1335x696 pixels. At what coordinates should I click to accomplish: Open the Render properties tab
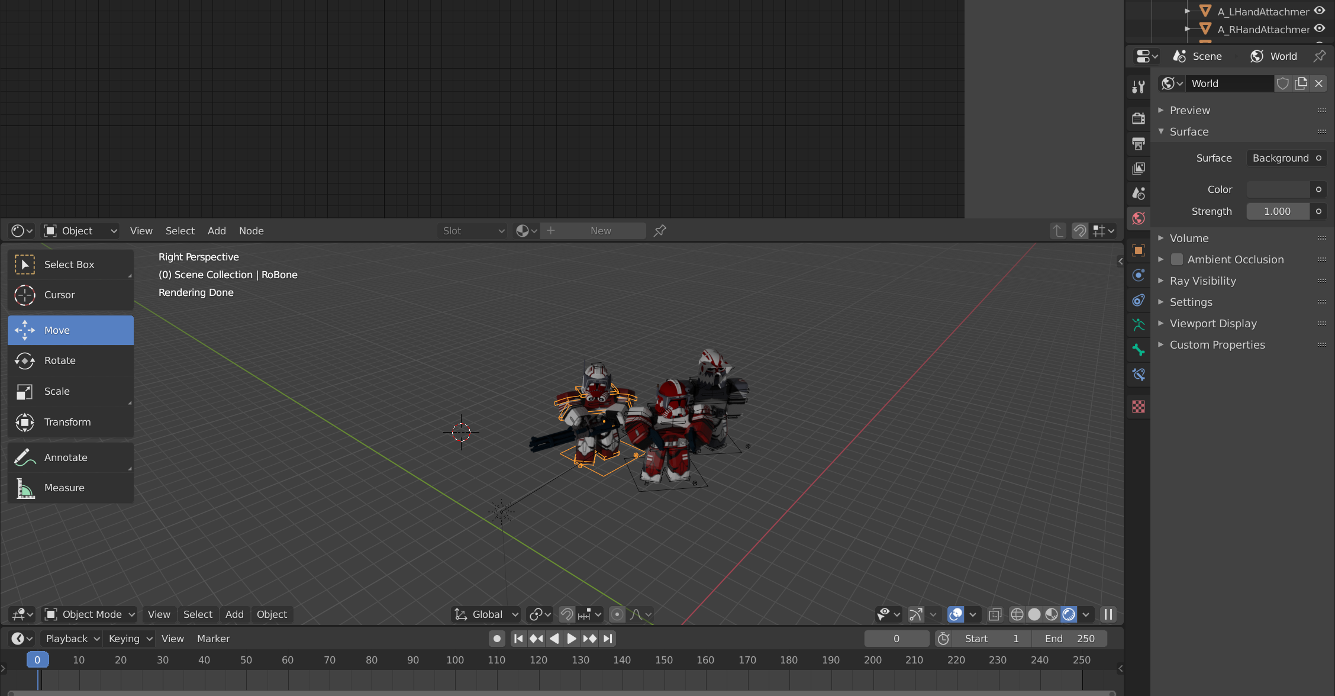(x=1138, y=118)
